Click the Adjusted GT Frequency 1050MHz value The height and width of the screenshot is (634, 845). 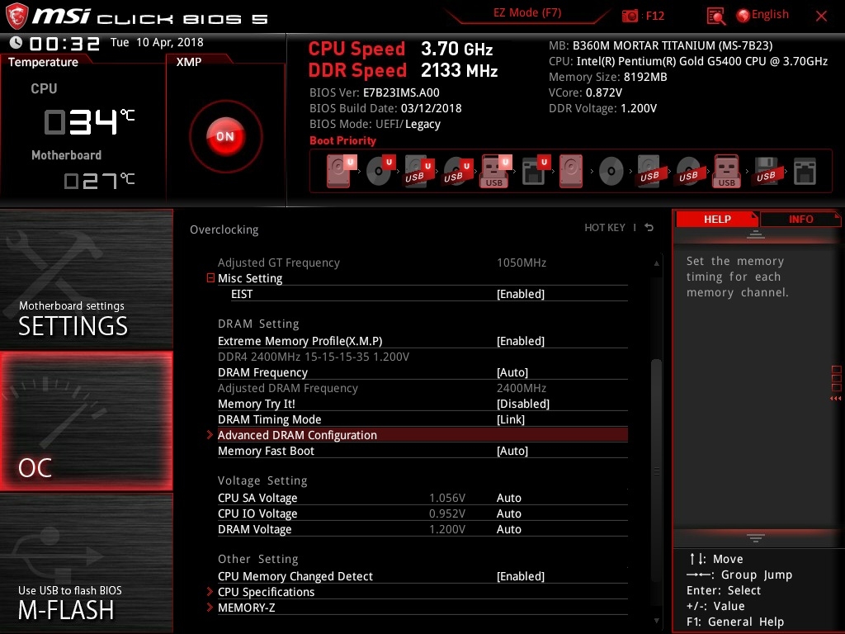(522, 263)
